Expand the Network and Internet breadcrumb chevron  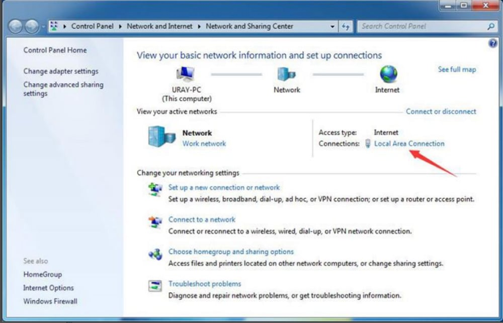pos(199,26)
